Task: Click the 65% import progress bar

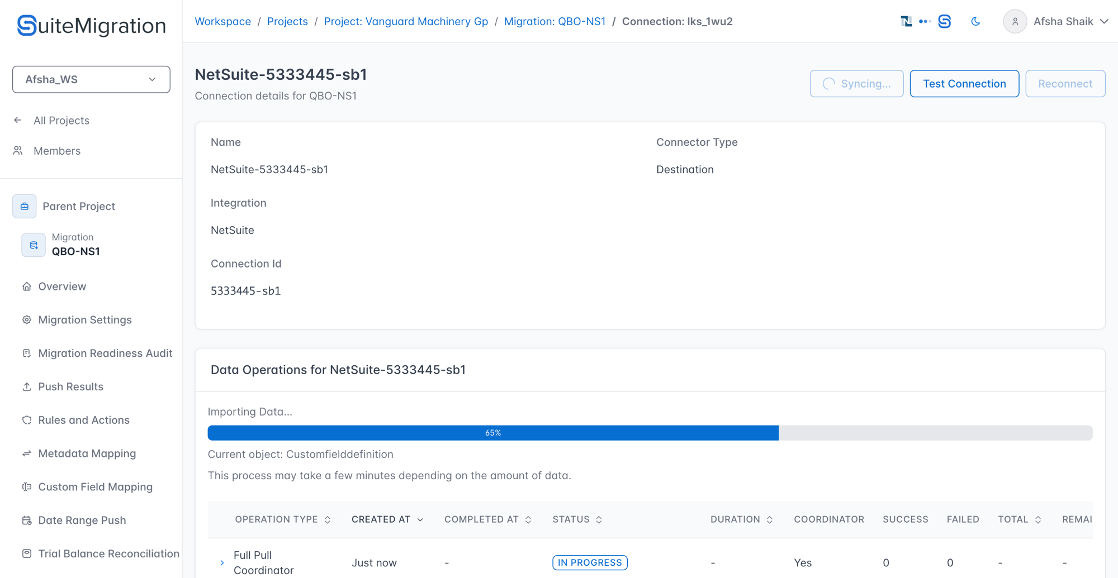Action: [650, 433]
